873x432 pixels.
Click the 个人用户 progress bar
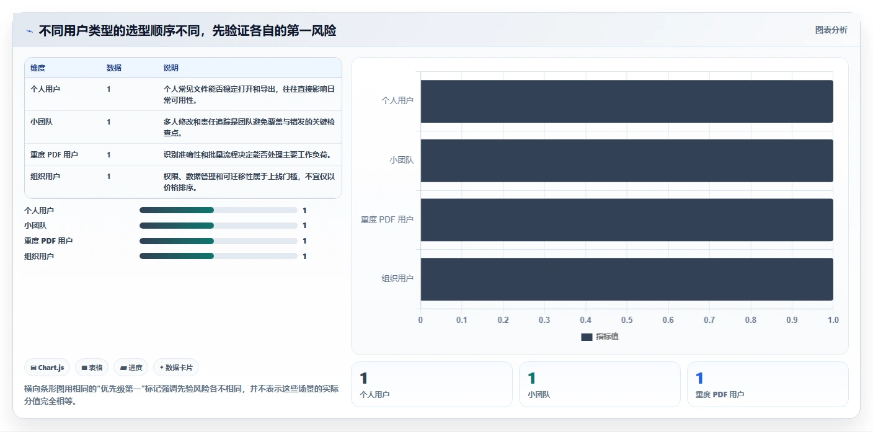click(x=218, y=210)
